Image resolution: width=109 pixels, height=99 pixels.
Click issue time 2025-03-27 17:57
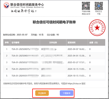coord(77,62)
